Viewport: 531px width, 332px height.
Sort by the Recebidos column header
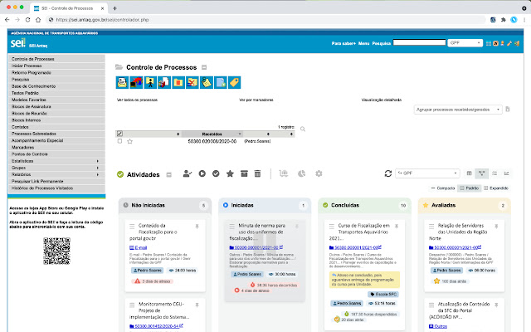coord(212,134)
